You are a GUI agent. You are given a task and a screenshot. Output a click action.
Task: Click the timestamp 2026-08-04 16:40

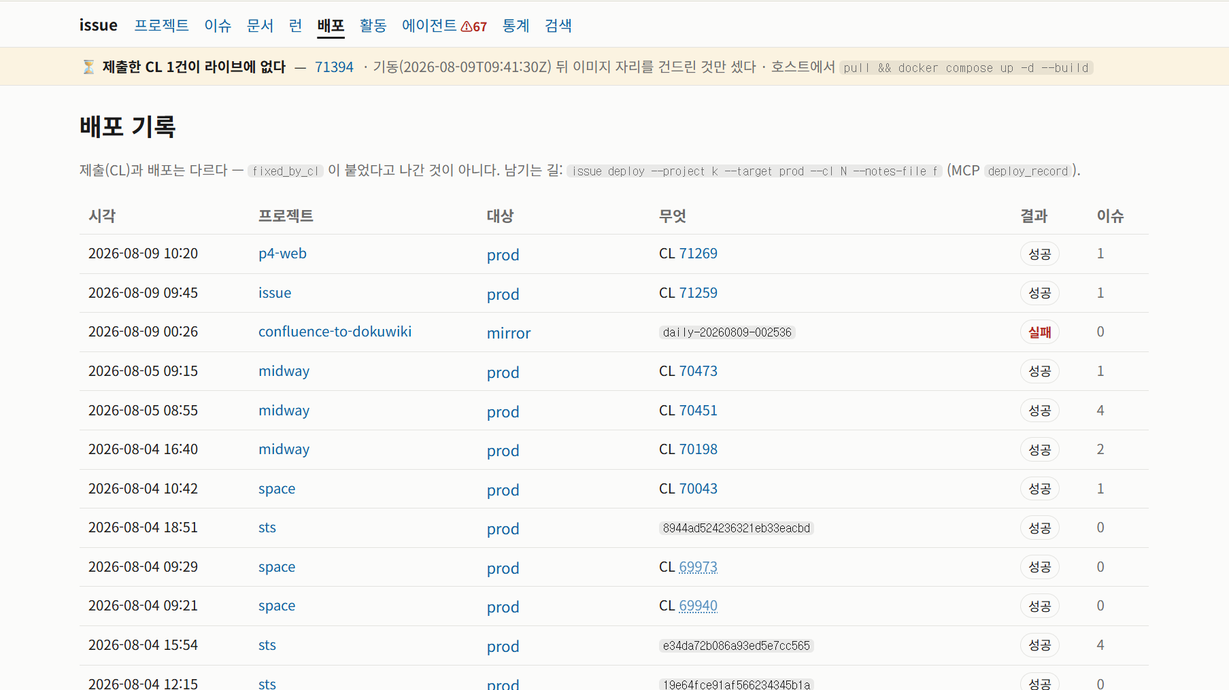[x=143, y=449]
